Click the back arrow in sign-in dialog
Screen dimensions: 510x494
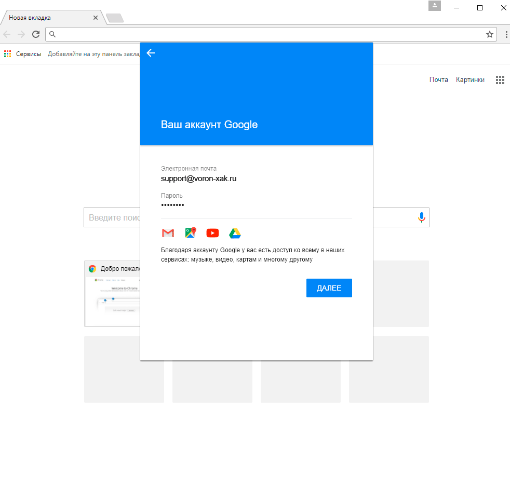(x=151, y=53)
